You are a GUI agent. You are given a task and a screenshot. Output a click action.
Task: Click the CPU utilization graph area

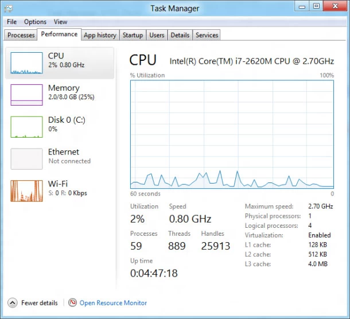coord(232,134)
